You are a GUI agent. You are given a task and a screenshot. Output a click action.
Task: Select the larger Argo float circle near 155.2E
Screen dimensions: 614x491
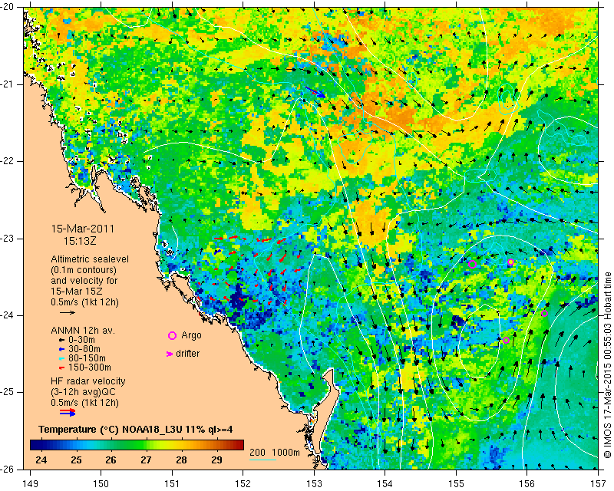[x=472, y=264]
